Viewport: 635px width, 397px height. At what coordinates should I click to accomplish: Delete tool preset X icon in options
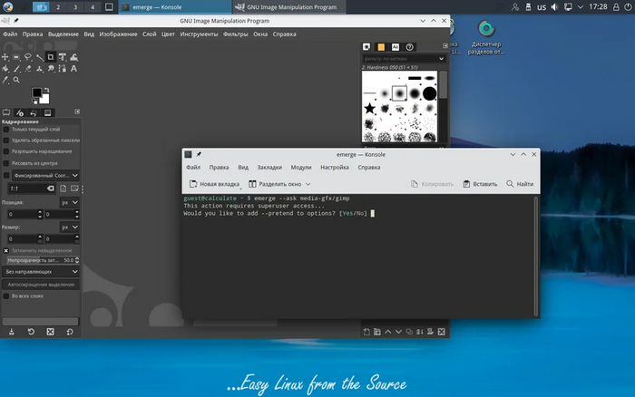[50, 332]
